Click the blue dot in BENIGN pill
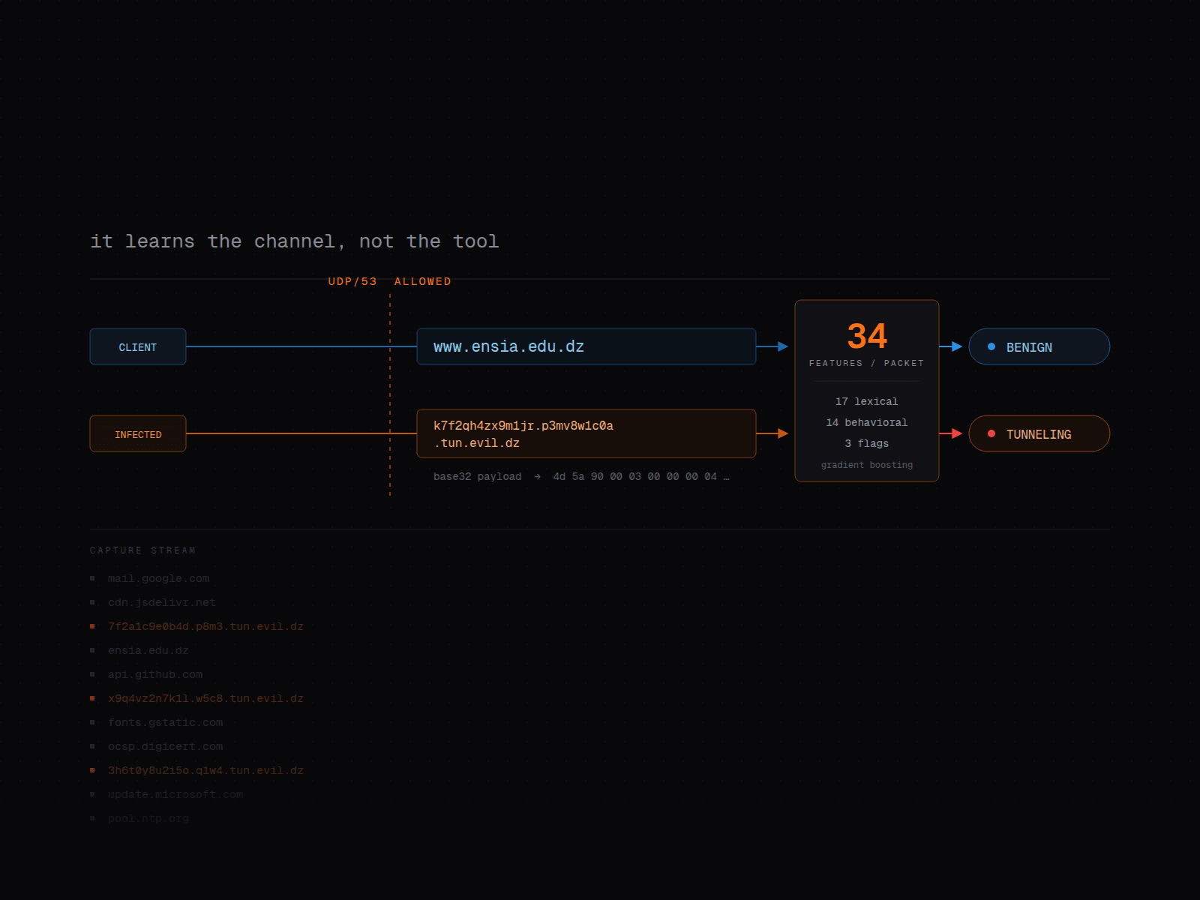 pos(991,346)
